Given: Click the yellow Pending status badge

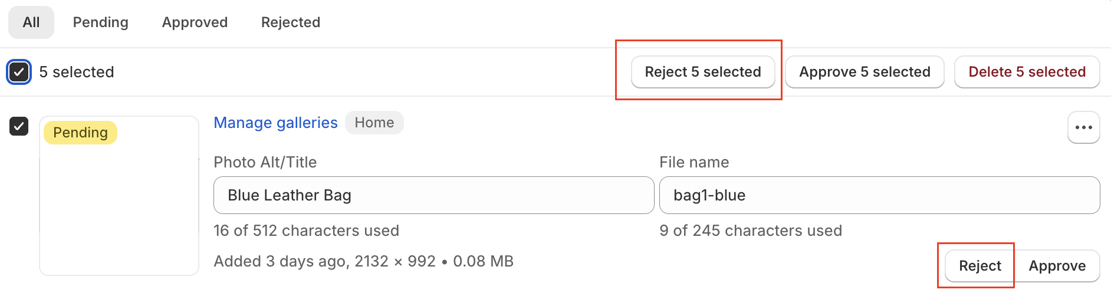Looking at the screenshot, I should click(x=80, y=133).
